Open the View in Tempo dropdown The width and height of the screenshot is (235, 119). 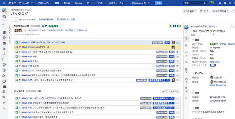220,11
